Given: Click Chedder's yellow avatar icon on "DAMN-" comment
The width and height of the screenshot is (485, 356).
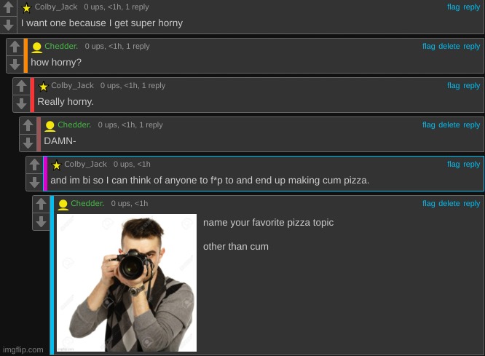Looking at the screenshot, I should pos(50,126).
